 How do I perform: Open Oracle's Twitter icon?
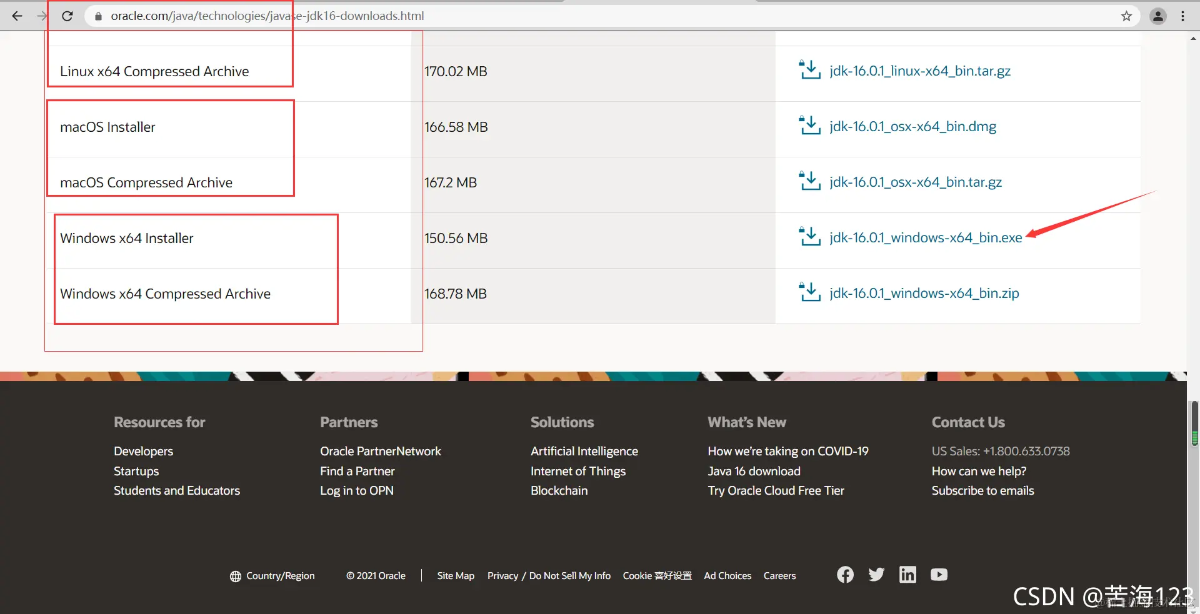876,575
